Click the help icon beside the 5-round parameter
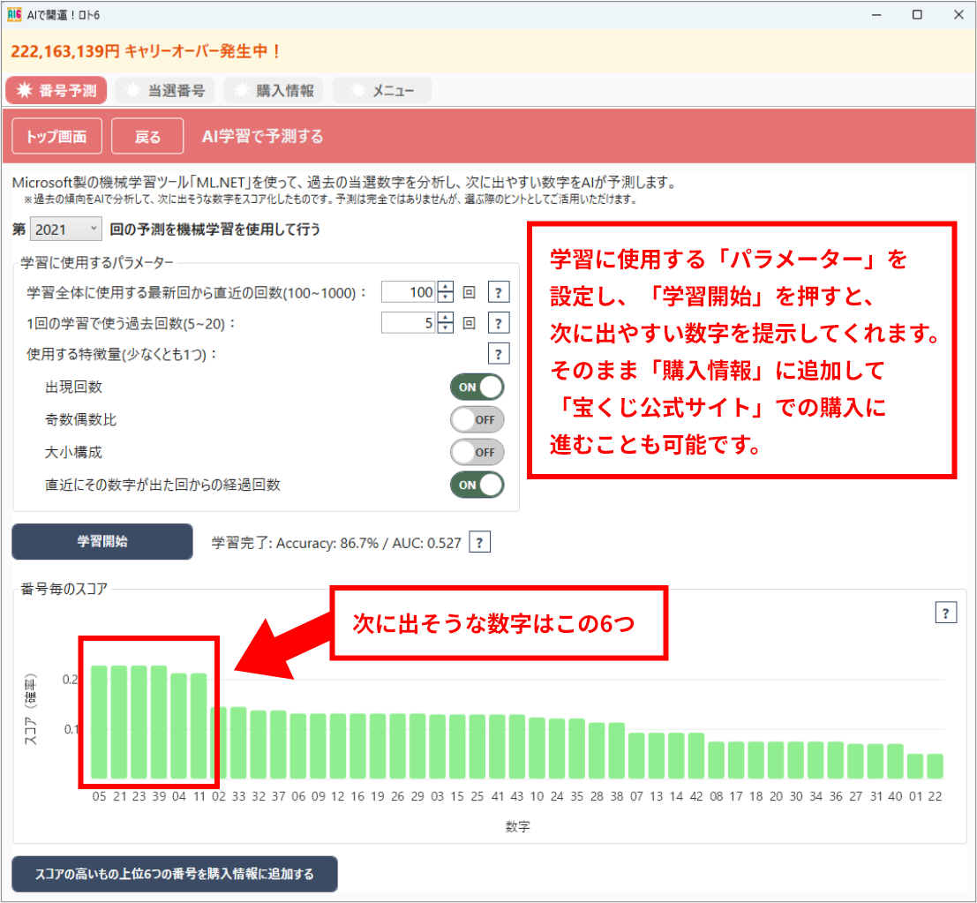This screenshot has height=903, width=977. [x=499, y=323]
